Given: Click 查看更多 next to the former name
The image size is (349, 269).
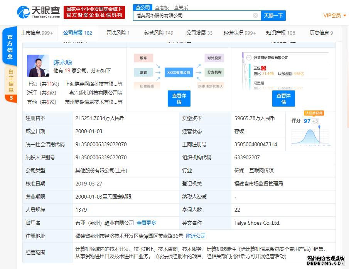Looking at the screenshot, I should tap(146, 223).
